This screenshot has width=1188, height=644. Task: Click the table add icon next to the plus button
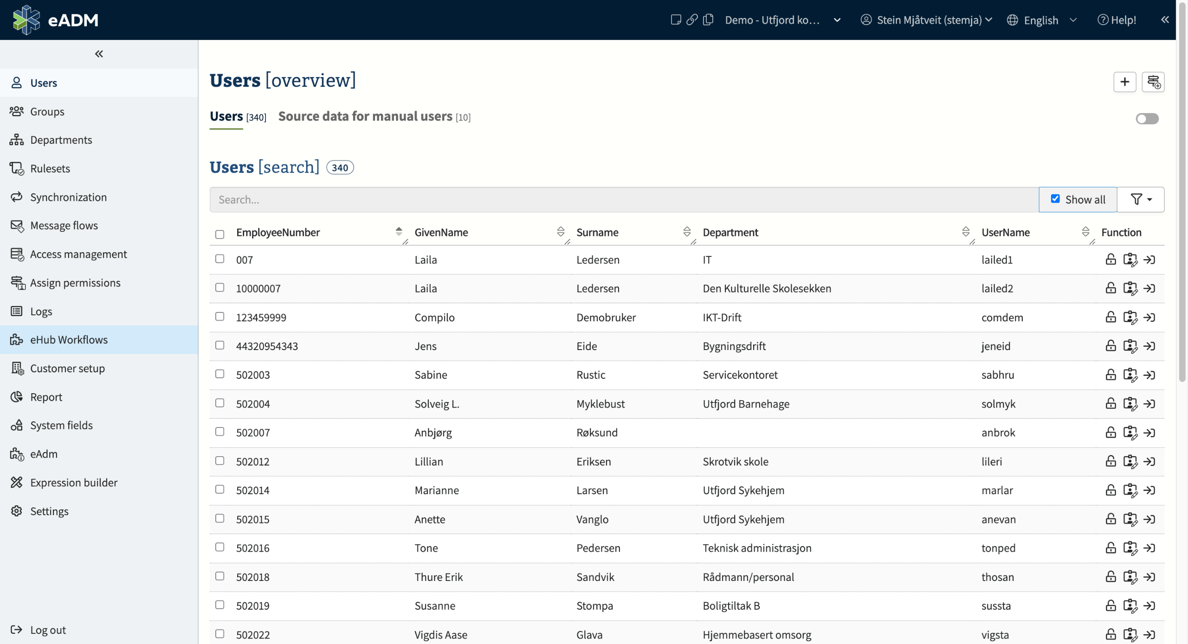click(x=1153, y=82)
